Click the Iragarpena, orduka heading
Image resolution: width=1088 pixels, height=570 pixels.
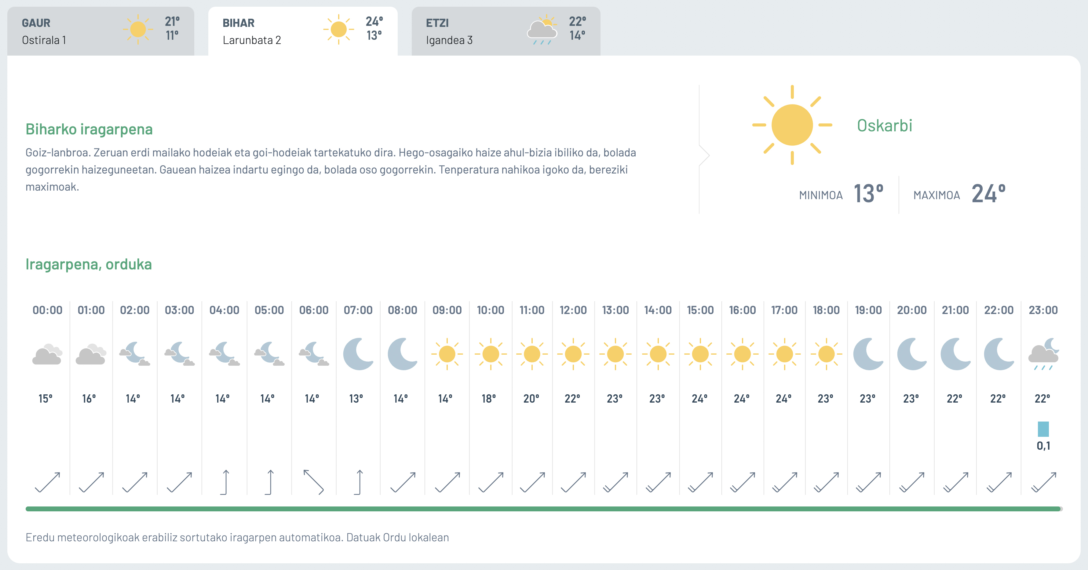click(x=89, y=264)
